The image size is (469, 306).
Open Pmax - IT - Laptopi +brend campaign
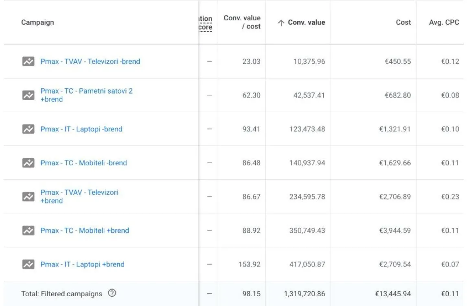(83, 264)
